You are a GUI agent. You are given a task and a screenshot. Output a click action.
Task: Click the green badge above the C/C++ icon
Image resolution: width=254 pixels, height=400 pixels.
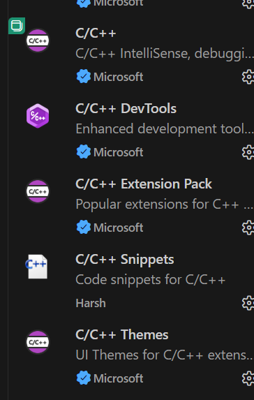click(17, 26)
